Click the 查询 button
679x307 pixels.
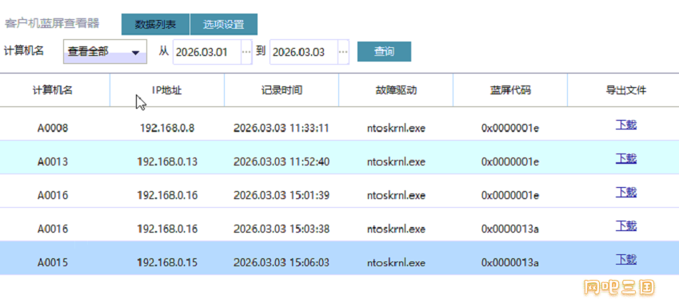(384, 51)
